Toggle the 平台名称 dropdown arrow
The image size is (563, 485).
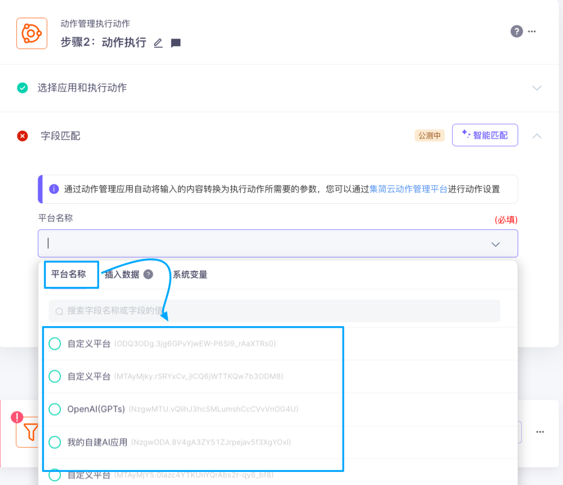[496, 244]
